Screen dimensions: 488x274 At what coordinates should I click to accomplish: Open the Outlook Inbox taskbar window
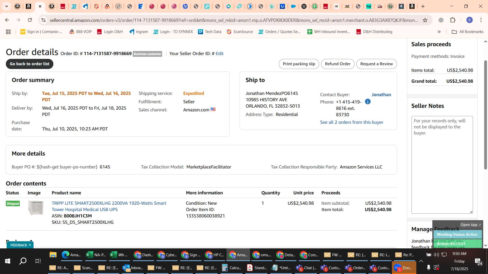point(133,268)
